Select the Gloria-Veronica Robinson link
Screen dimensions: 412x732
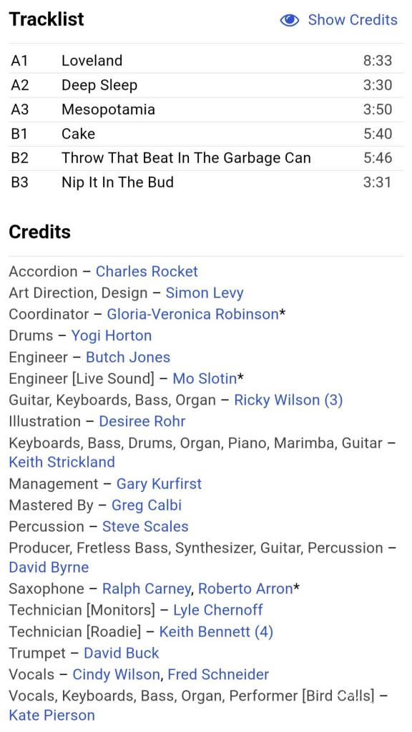click(x=192, y=315)
